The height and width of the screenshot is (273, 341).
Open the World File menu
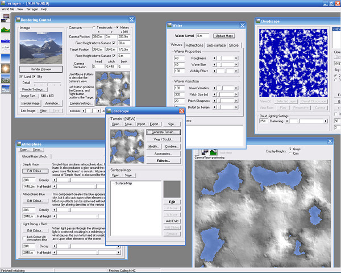pos(8,9)
